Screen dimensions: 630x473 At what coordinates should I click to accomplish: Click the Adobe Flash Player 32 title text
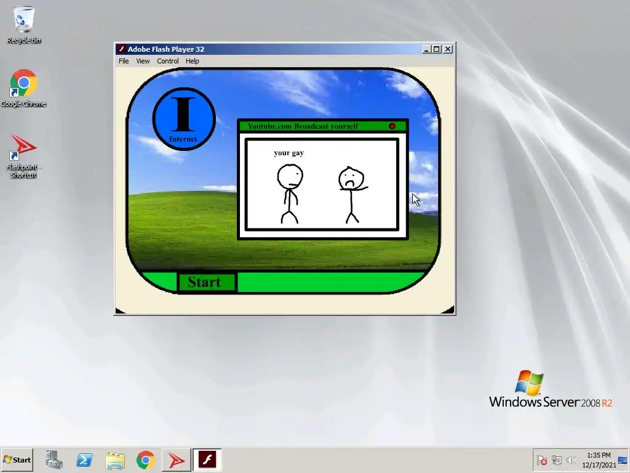(x=166, y=49)
